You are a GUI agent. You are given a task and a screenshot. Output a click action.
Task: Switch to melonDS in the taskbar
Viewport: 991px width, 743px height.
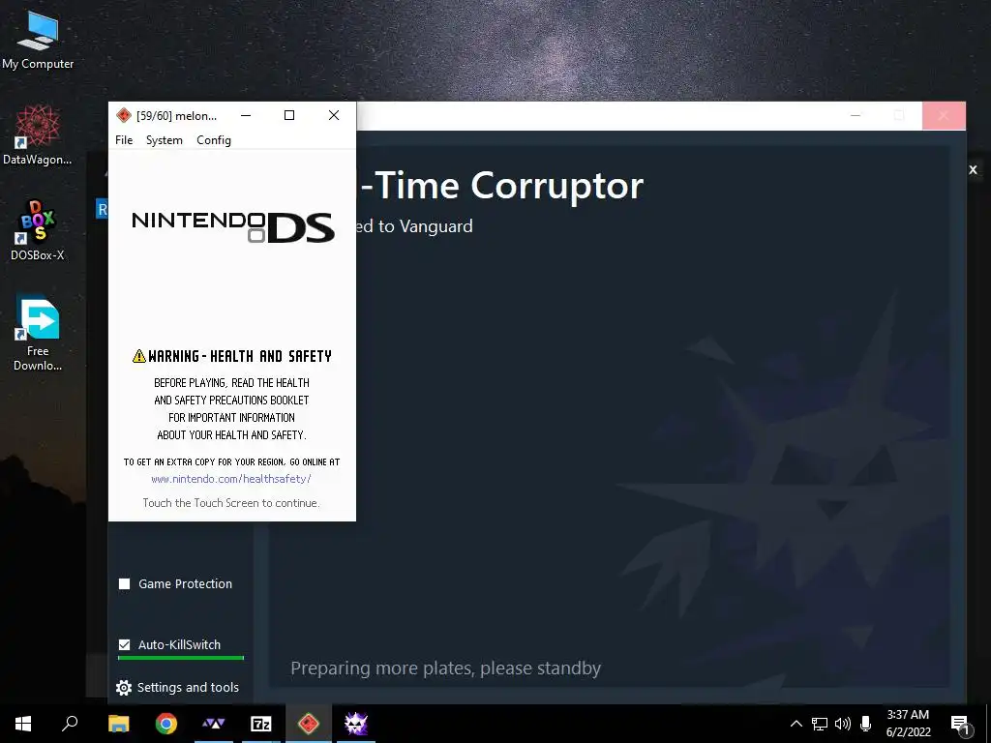(309, 724)
